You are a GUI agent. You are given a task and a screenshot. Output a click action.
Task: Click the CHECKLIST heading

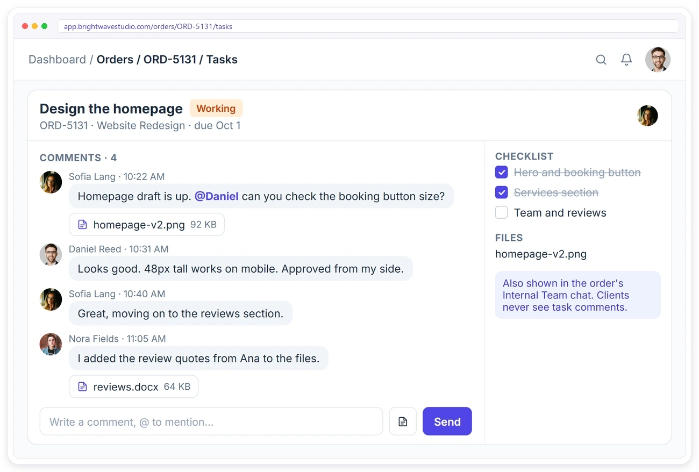coord(524,156)
